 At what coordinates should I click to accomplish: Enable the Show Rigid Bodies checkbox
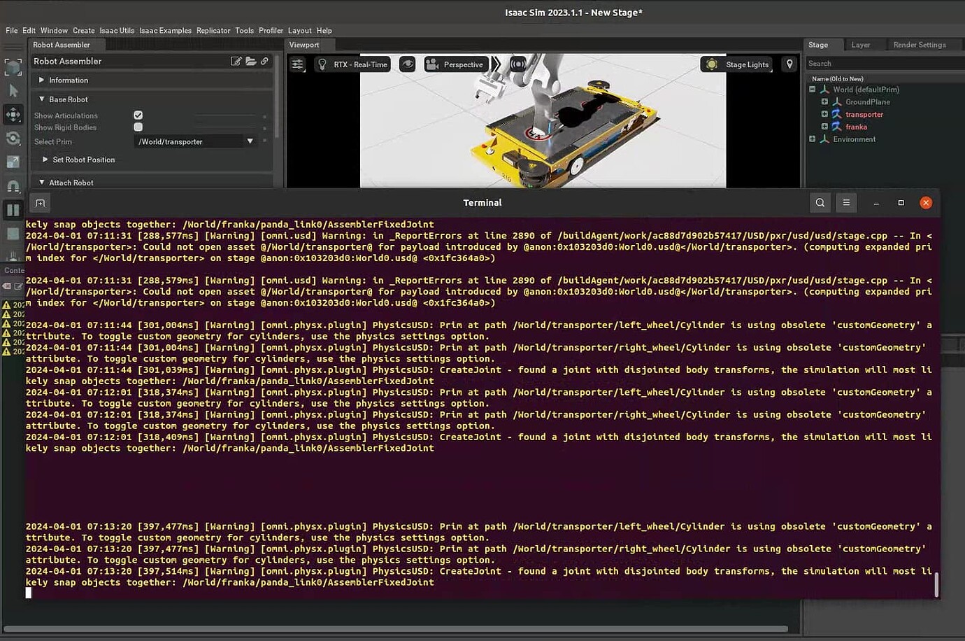[138, 127]
